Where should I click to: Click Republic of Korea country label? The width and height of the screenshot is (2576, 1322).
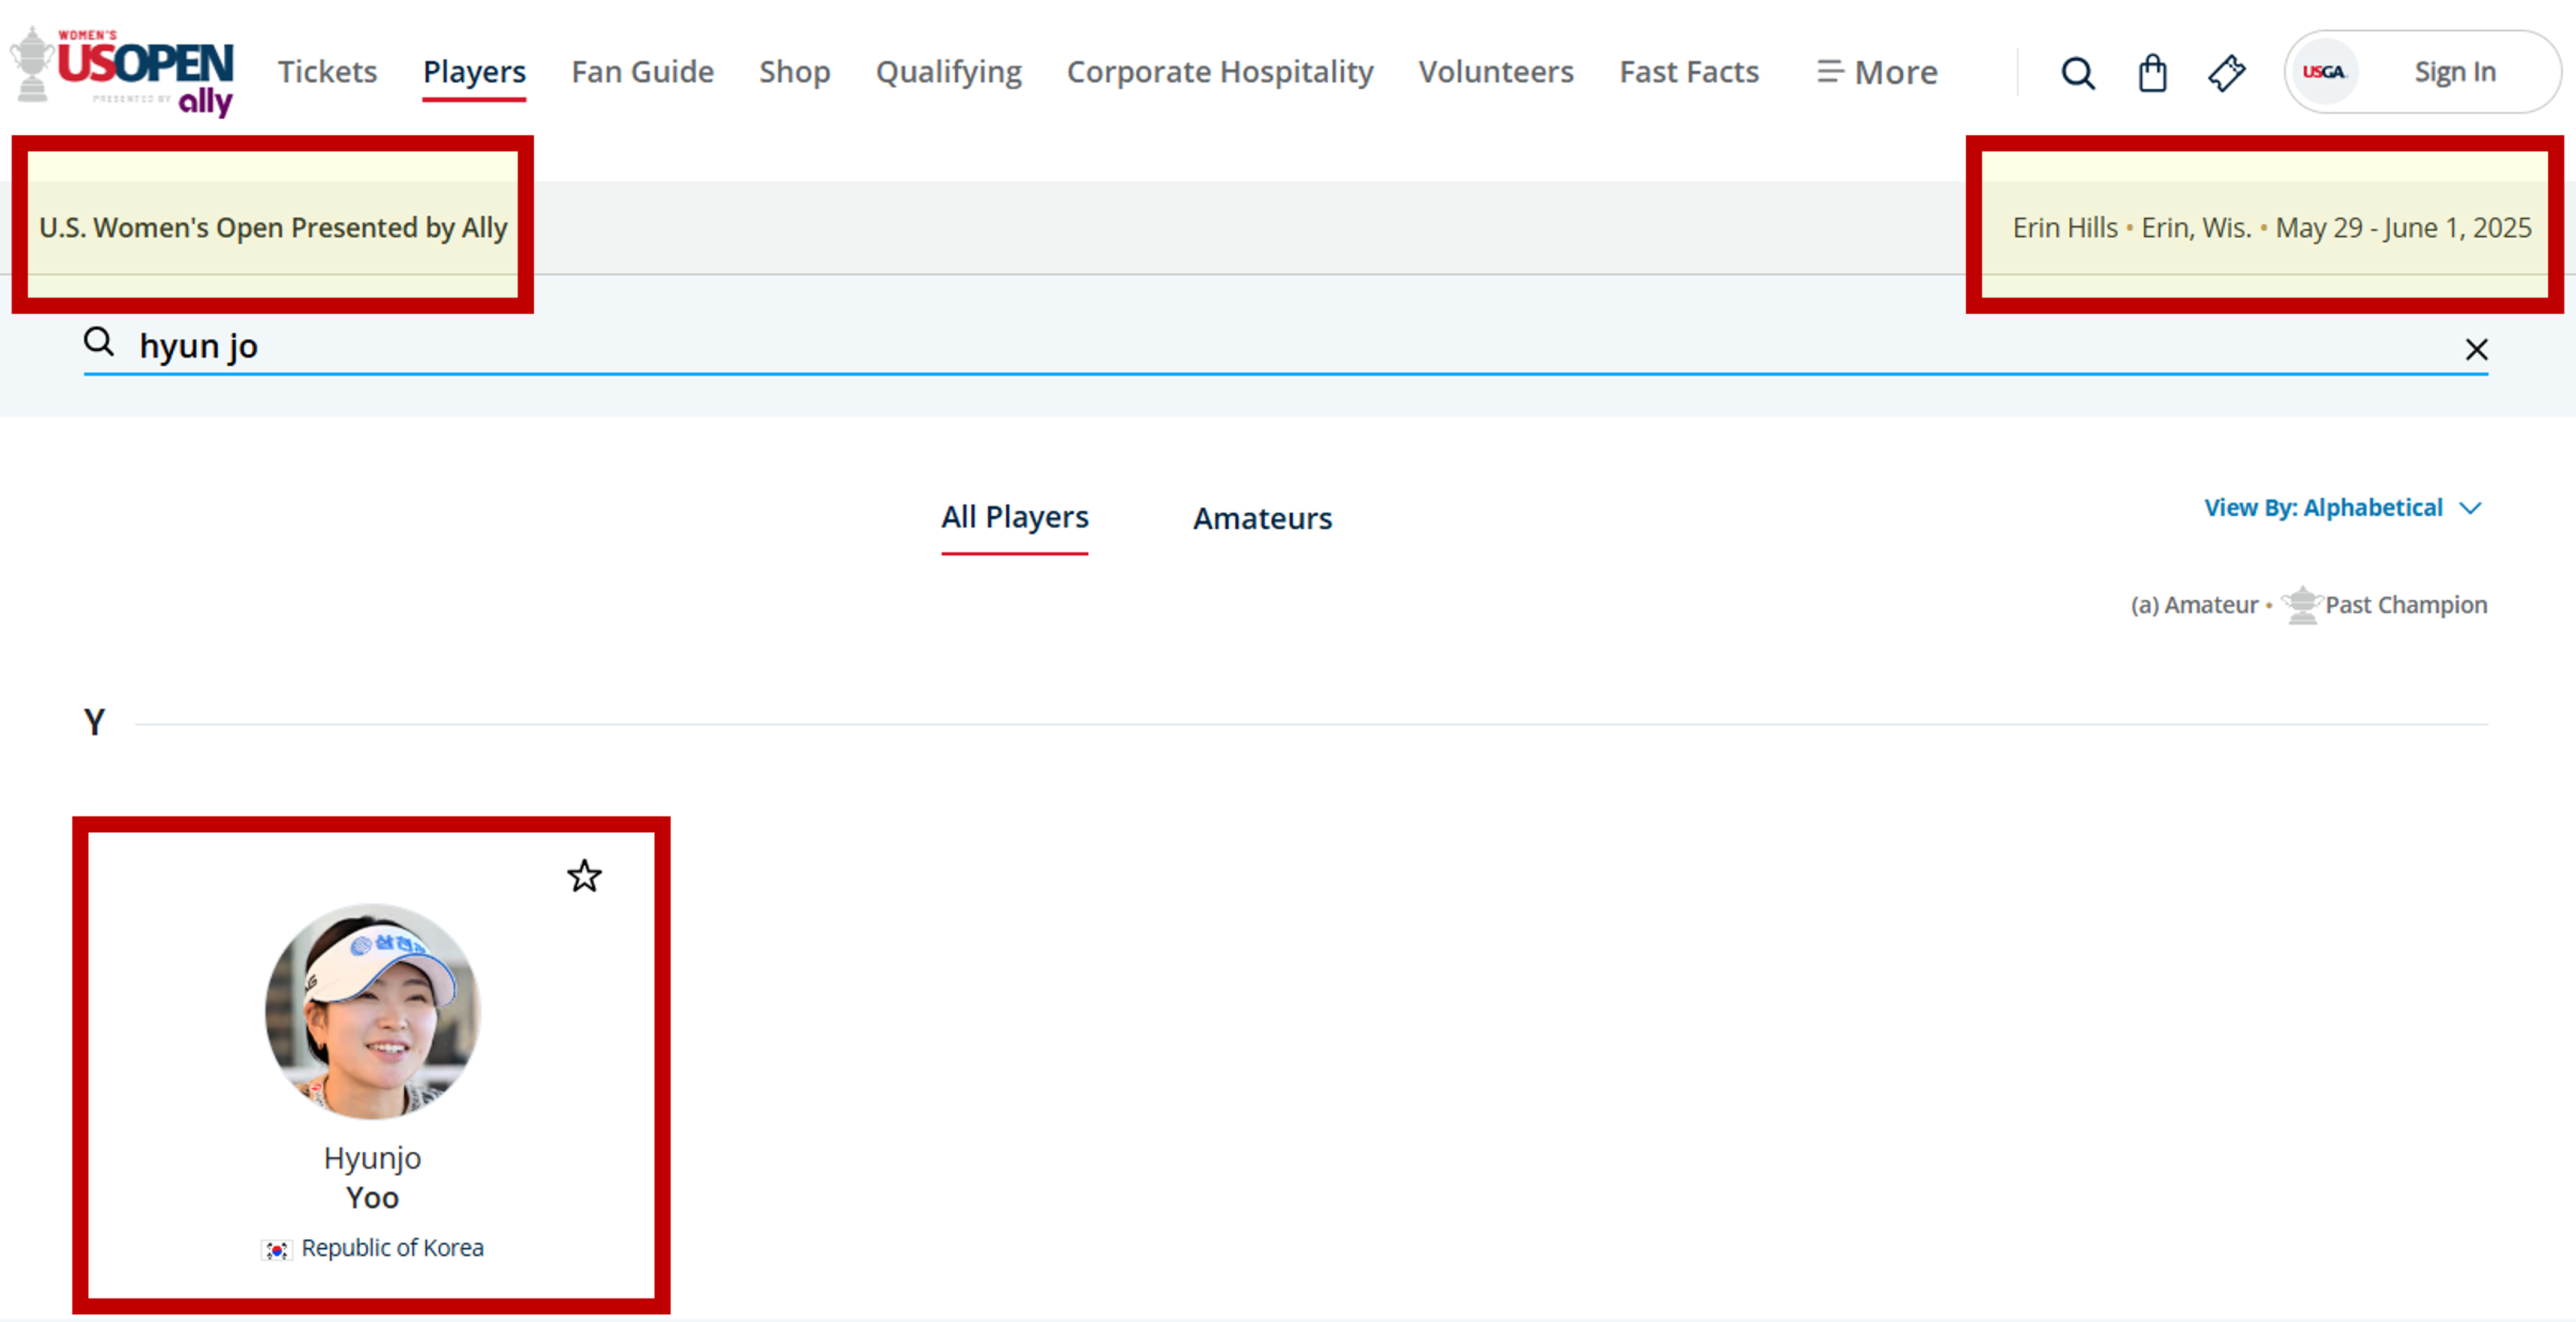[x=392, y=1248]
